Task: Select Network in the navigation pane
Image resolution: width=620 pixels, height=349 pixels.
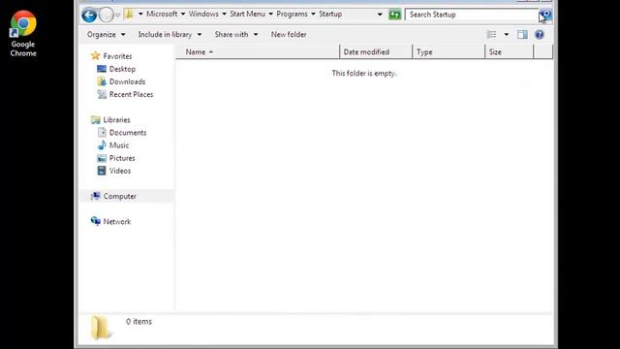Action: coord(117,222)
